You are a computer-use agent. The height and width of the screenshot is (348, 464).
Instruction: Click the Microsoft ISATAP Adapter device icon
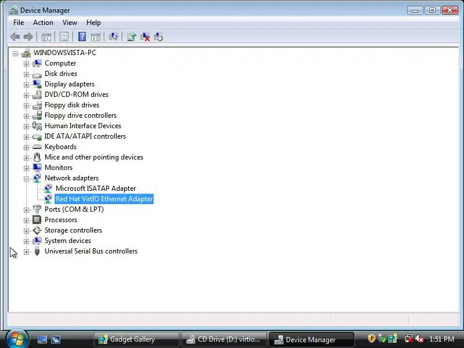click(48, 188)
